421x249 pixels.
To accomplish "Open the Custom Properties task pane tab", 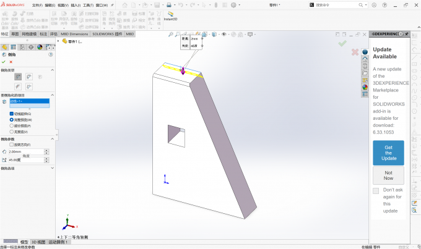I will 365,94.
